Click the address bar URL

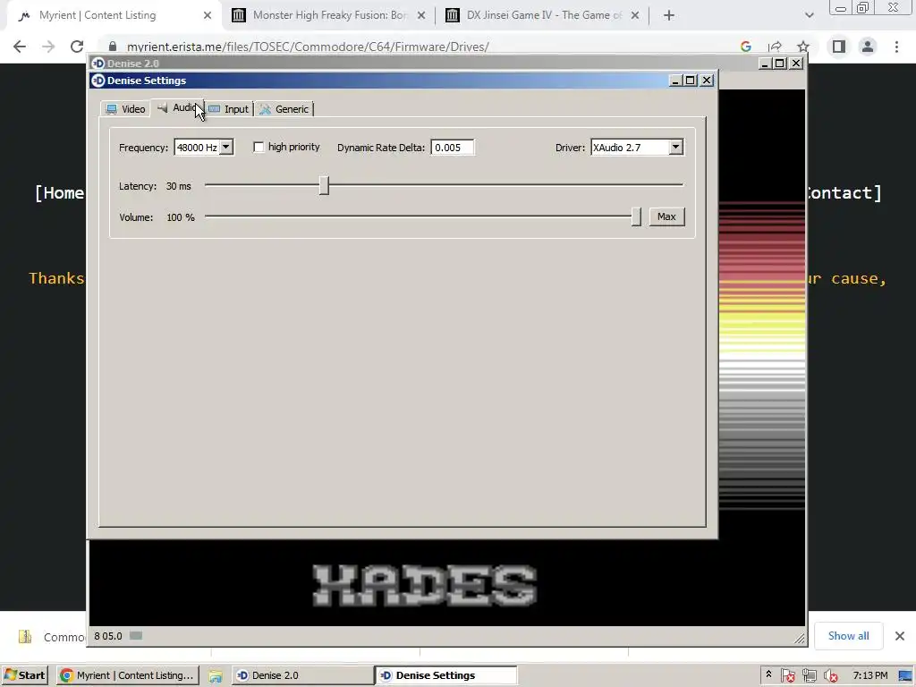pos(308,47)
